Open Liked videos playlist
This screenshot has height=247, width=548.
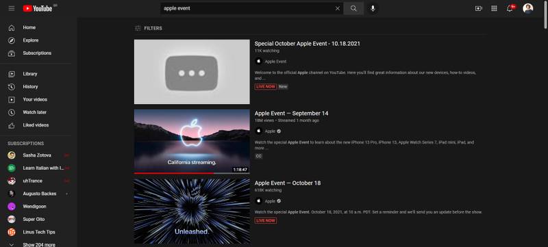pos(38,125)
